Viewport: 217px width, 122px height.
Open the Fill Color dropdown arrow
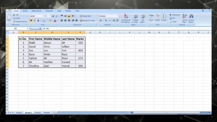coord(52,20)
